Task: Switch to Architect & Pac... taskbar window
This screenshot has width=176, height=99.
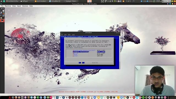Action: point(13,1)
